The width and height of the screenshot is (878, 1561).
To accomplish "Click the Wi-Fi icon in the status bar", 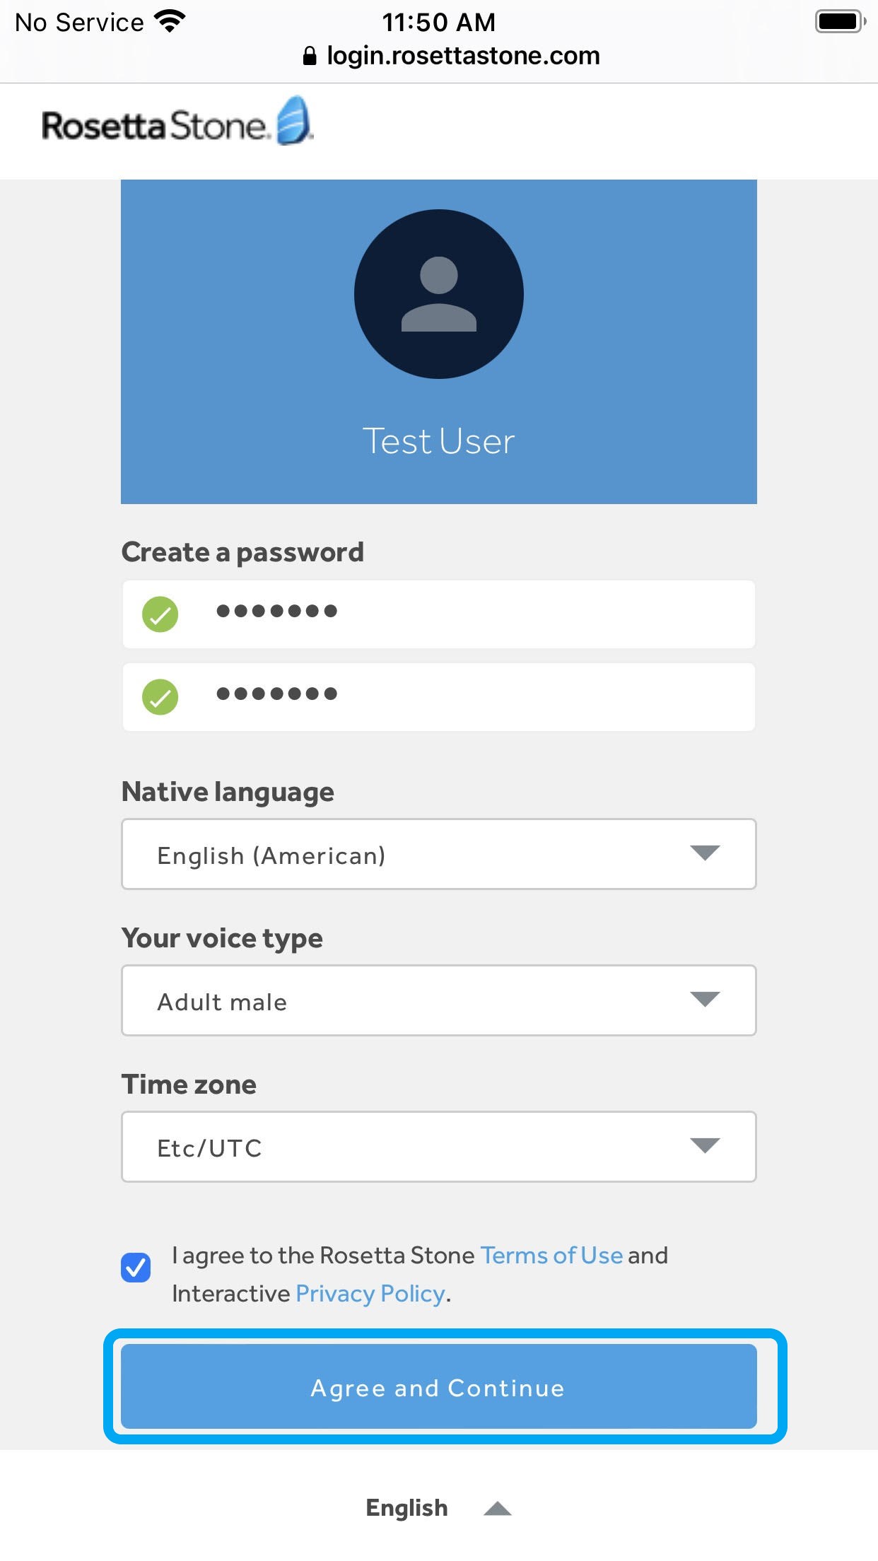I will (169, 21).
